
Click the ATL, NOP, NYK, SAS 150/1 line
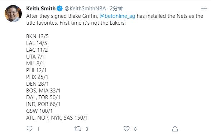(57, 118)
